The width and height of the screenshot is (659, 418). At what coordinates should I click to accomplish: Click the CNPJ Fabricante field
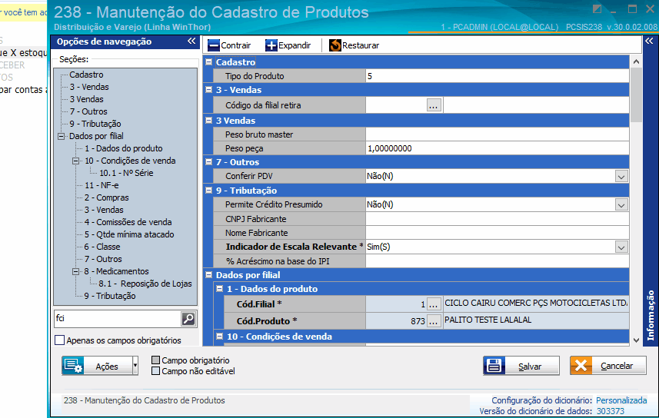(x=498, y=219)
